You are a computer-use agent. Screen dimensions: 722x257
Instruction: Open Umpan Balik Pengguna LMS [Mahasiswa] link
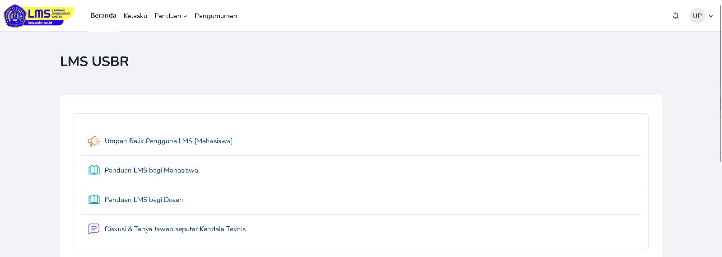168,141
